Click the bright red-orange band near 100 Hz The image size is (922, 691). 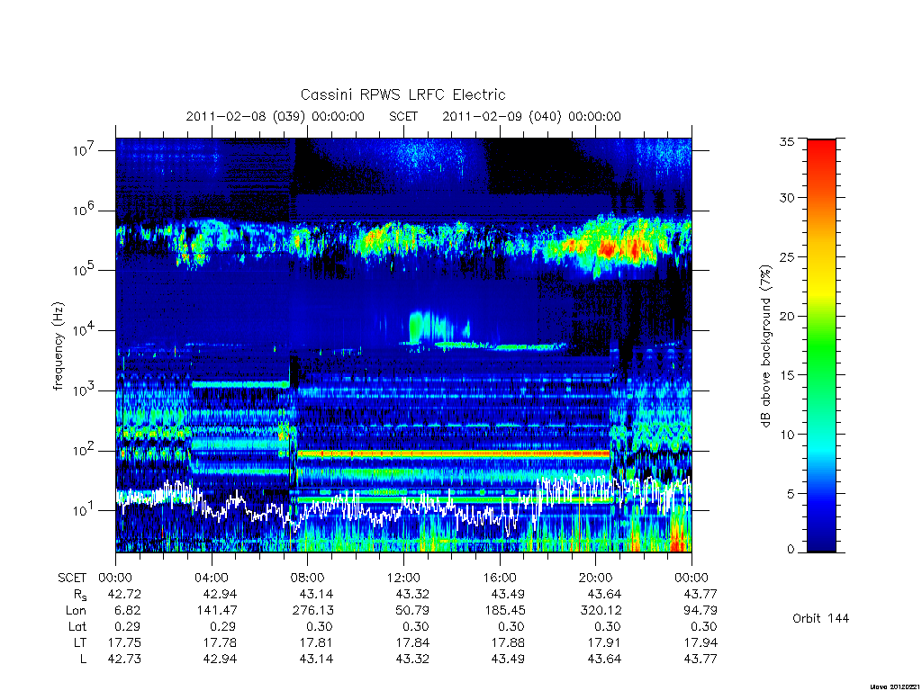(454, 453)
